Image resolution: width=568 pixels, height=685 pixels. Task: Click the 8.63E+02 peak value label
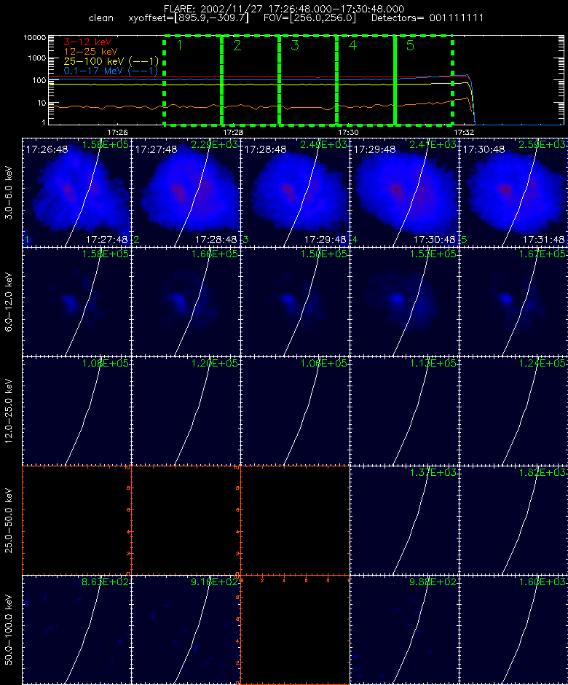(105, 582)
